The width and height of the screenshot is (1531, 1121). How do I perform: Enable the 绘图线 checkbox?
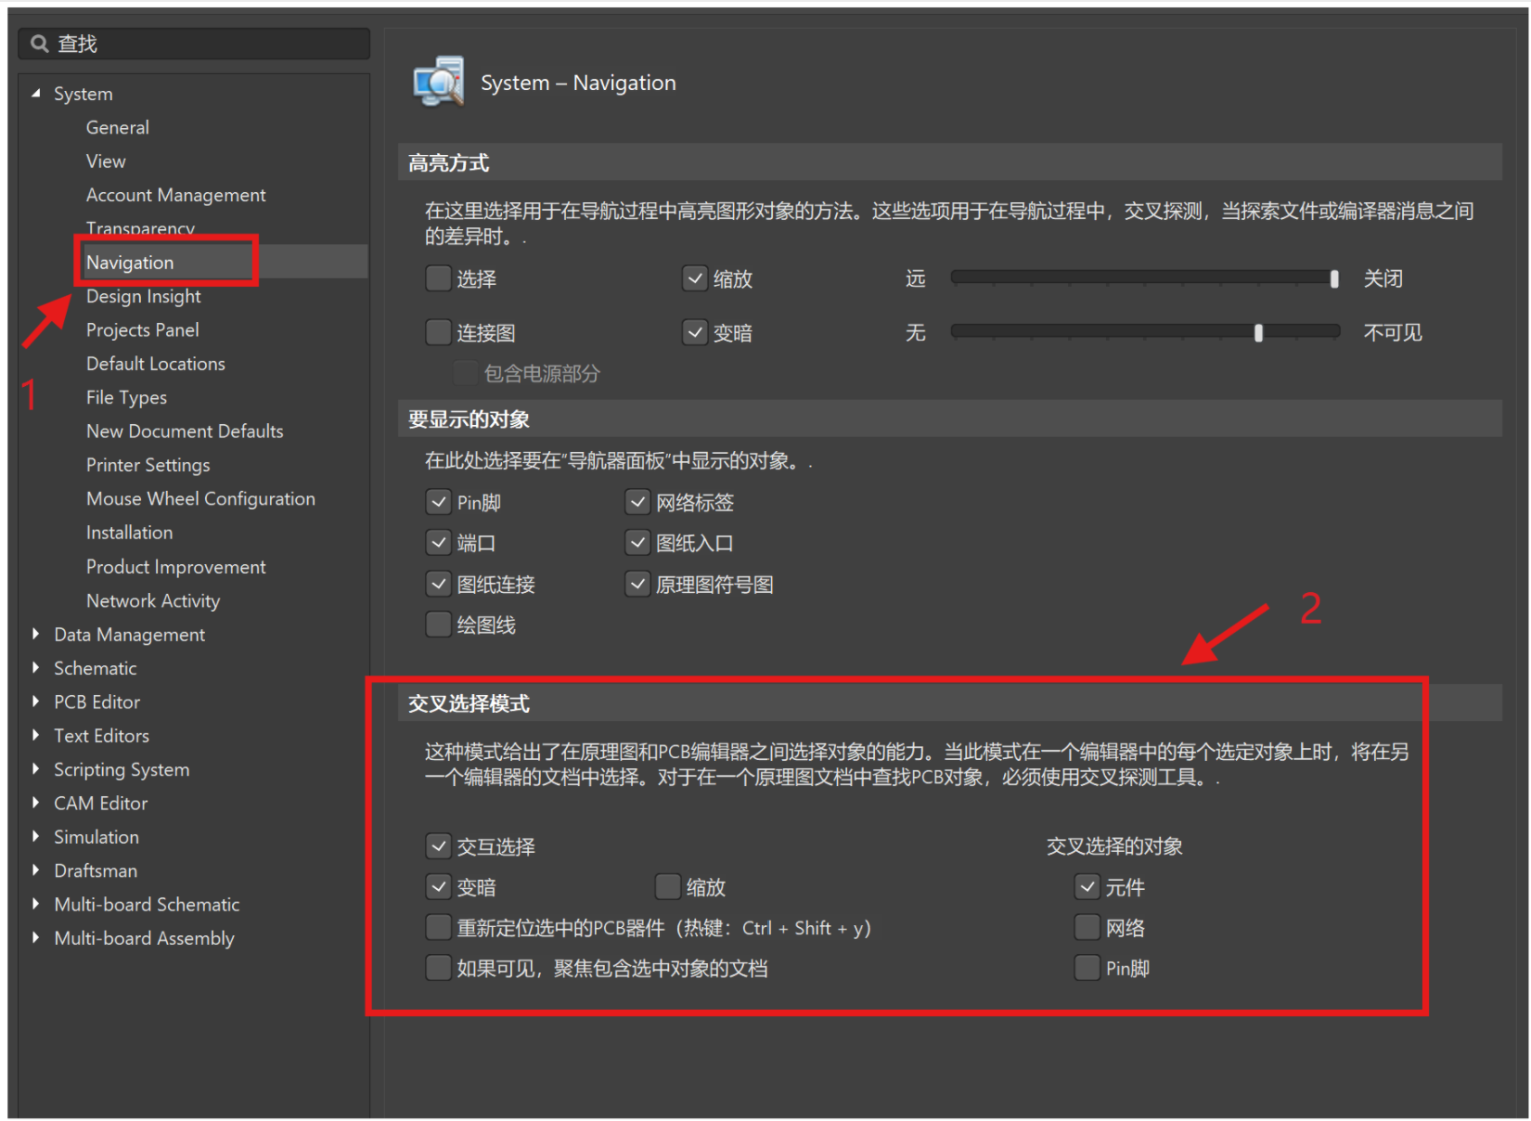(438, 625)
